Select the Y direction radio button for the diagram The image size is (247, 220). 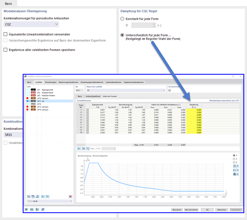234,159
